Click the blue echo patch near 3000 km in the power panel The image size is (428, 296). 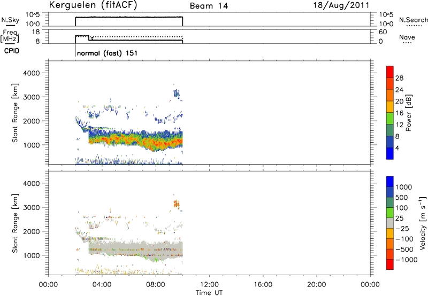click(177, 94)
